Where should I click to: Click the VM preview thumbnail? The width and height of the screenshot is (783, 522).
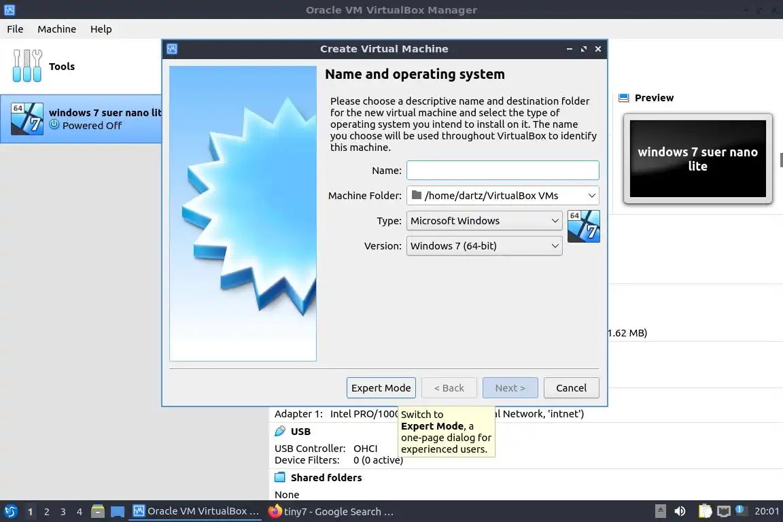pyautogui.click(x=697, y=159)
